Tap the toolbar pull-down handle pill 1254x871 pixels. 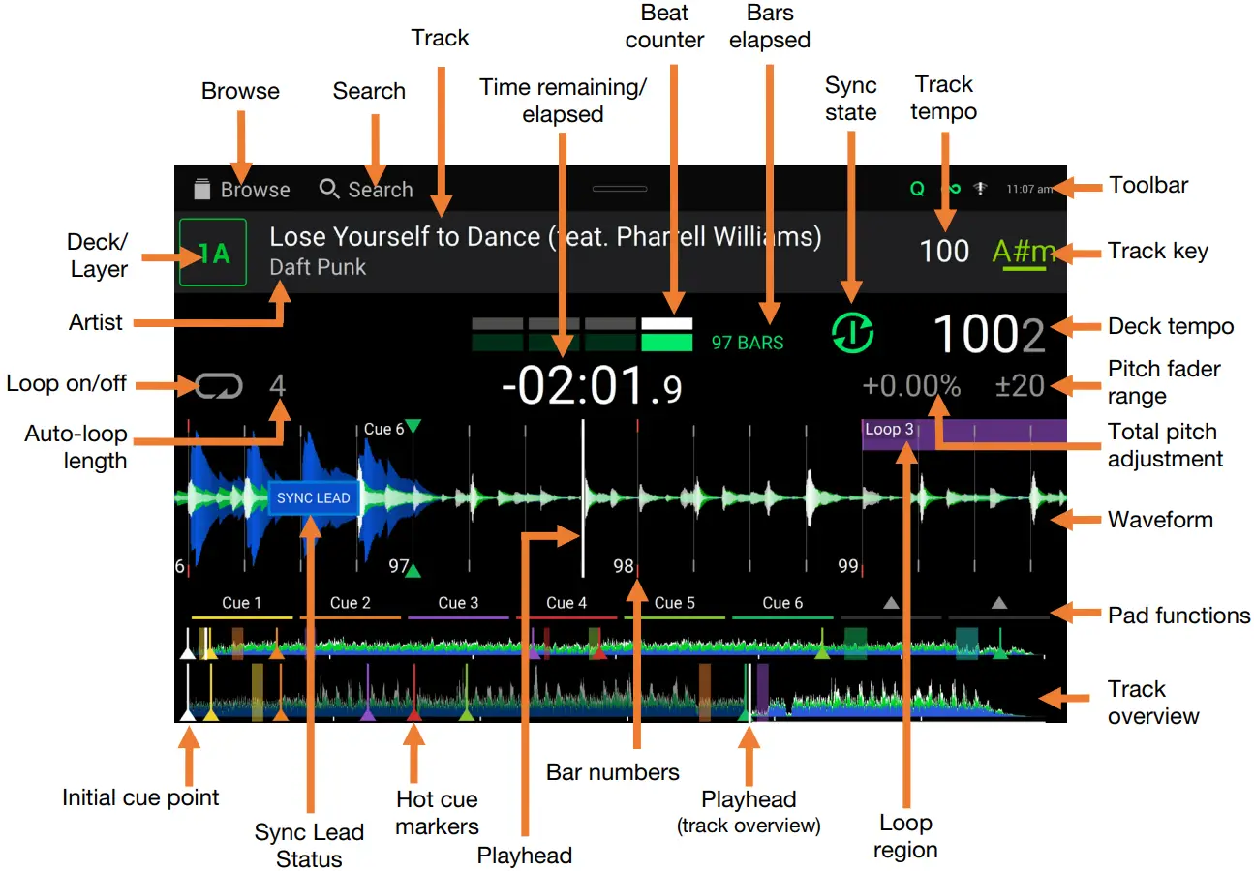click(620, 188)
